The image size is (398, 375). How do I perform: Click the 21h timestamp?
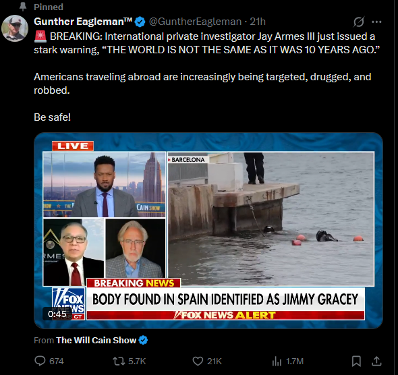pos(258,22)
